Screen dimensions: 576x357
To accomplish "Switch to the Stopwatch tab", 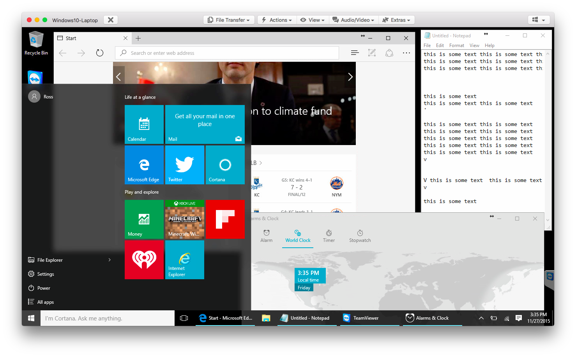I will pos(360,236).
